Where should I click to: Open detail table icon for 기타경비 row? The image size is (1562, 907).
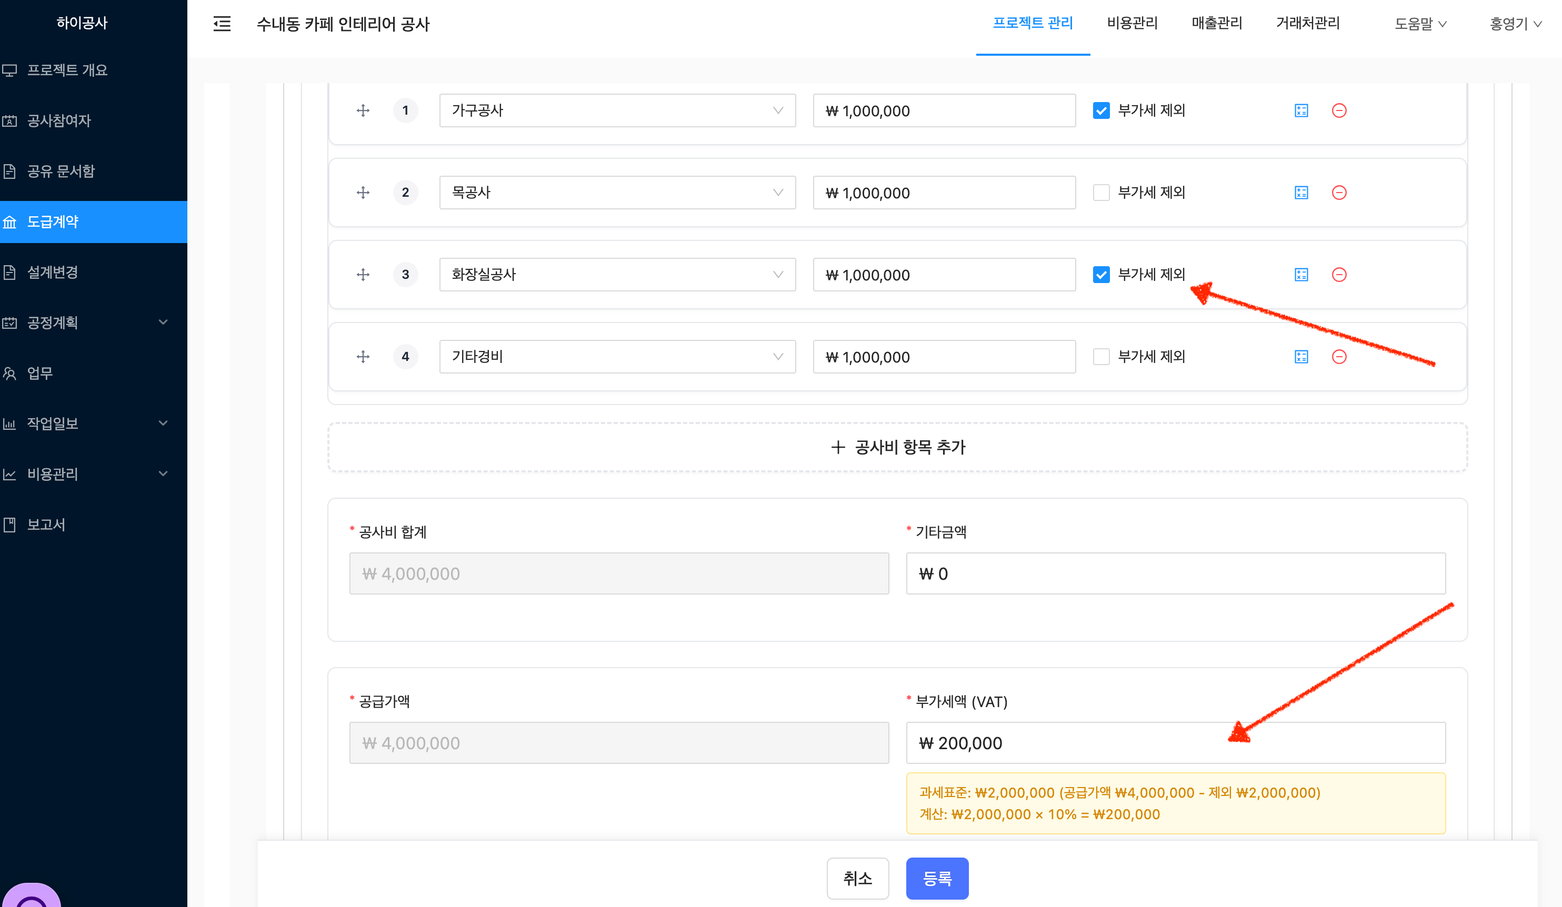click(1301, 357)
